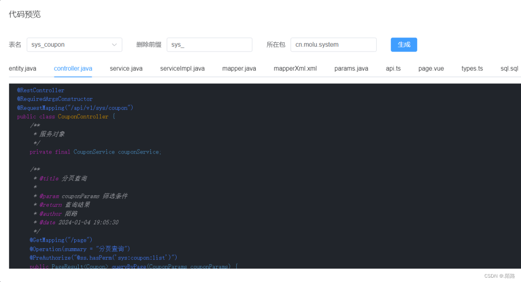This screenshot has width=521, height=282.
Task: Select the controller.java tab
Action: tap(73, 69)
